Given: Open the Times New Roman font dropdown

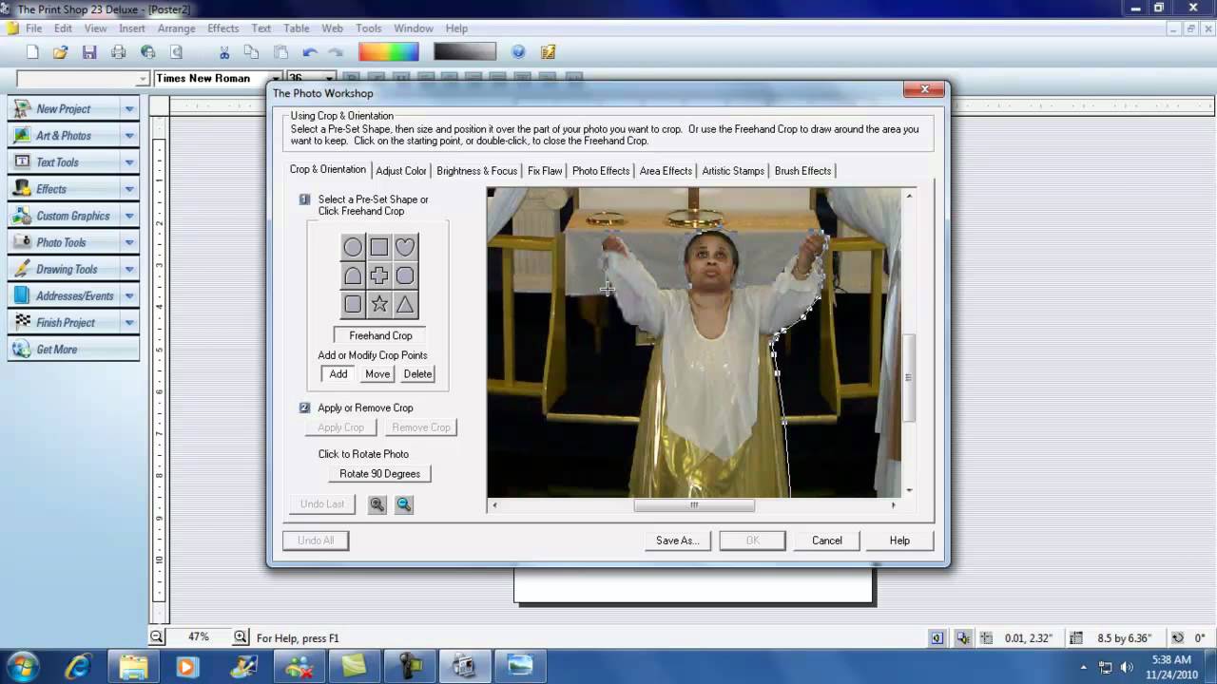Looking at the screenshot, I should click(277, 79).
